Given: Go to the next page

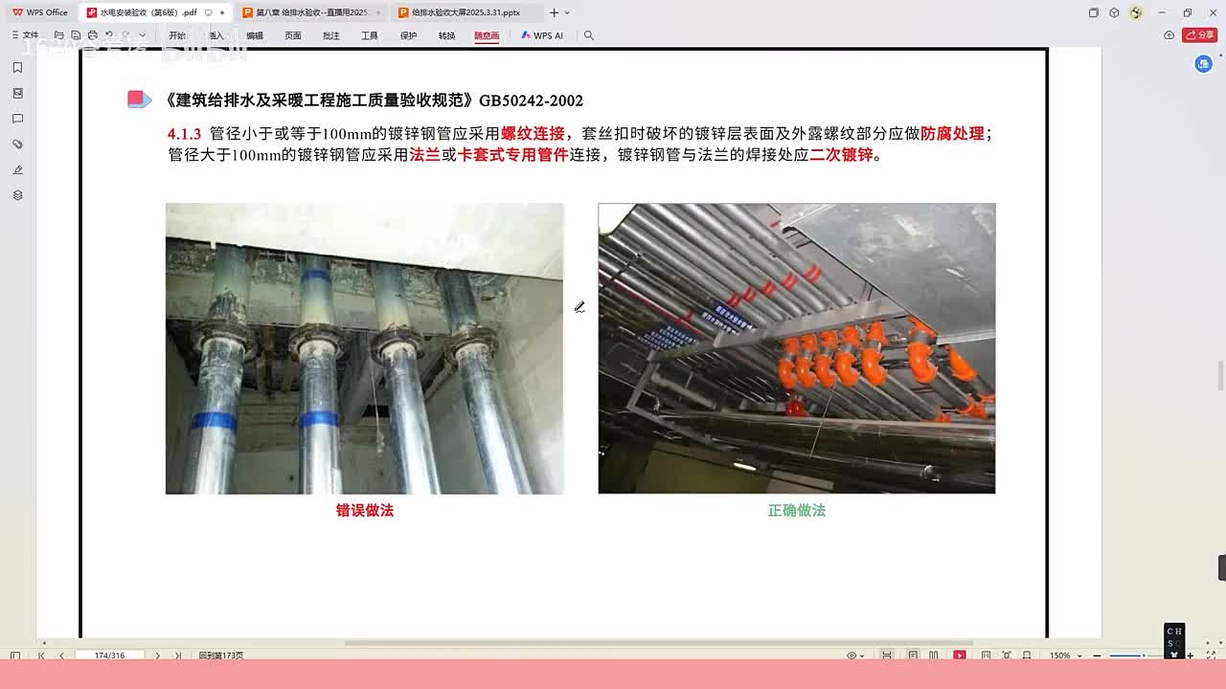Looking at the screenshot, I should click(x=158, y=656).
